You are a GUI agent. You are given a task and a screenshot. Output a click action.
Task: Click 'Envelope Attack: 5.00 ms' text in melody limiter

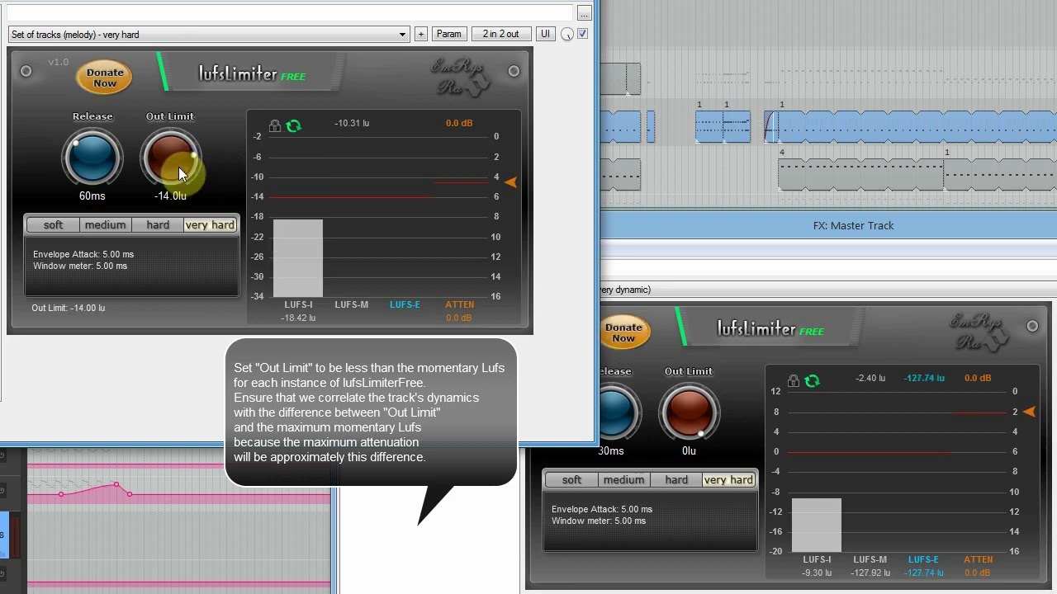point(83,254)
